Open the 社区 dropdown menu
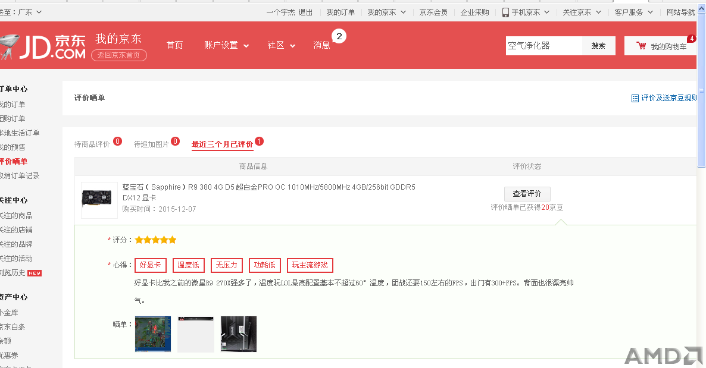Image resolution: width=706 pixels, height=368 pixels. tap(281, 45)
